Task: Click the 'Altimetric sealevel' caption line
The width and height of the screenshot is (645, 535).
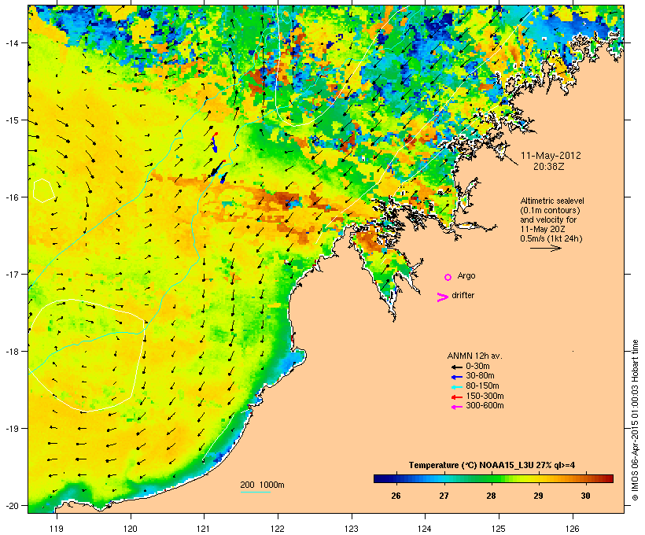Action: [552, 201]
